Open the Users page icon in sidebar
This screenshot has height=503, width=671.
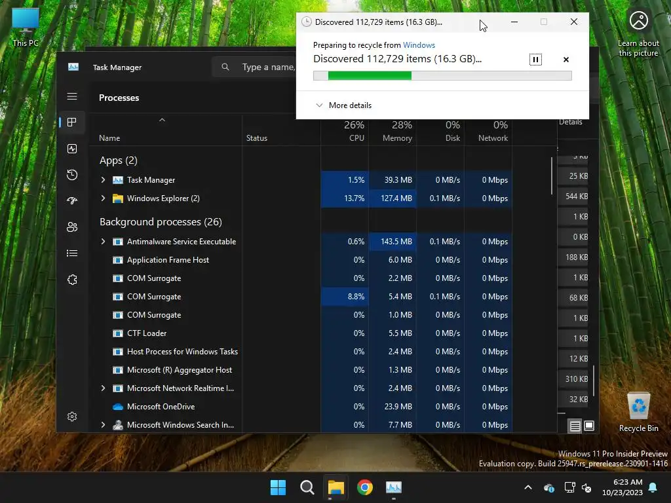point(72,227)
